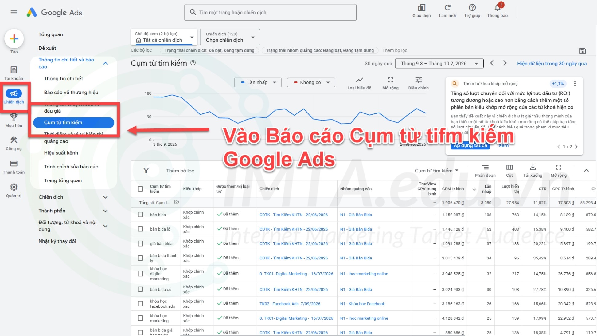Click Loại biểu đồ chart type icon
Viewport: 597px width, 336px height.
[359, 80]
